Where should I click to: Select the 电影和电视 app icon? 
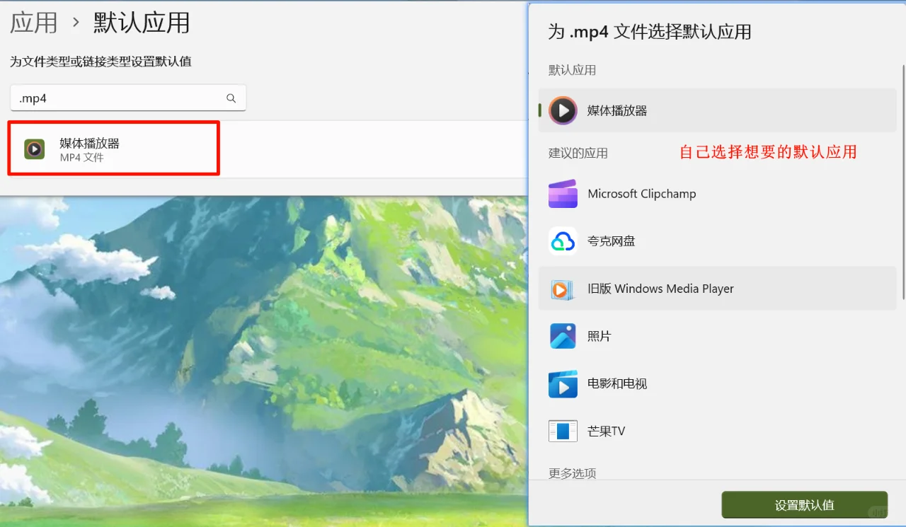click(x=563, y=383)
